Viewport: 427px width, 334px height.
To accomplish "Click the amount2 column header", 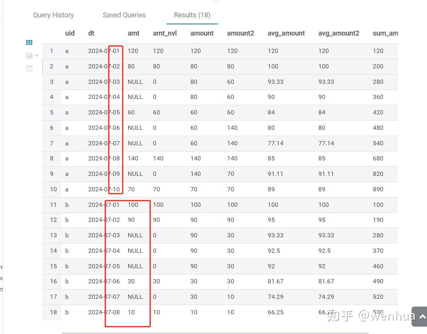I will [x=240, y=33].
